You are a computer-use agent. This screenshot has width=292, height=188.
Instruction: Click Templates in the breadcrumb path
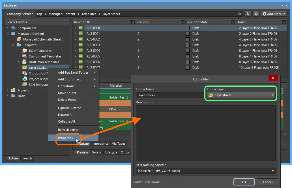[89, 14]
